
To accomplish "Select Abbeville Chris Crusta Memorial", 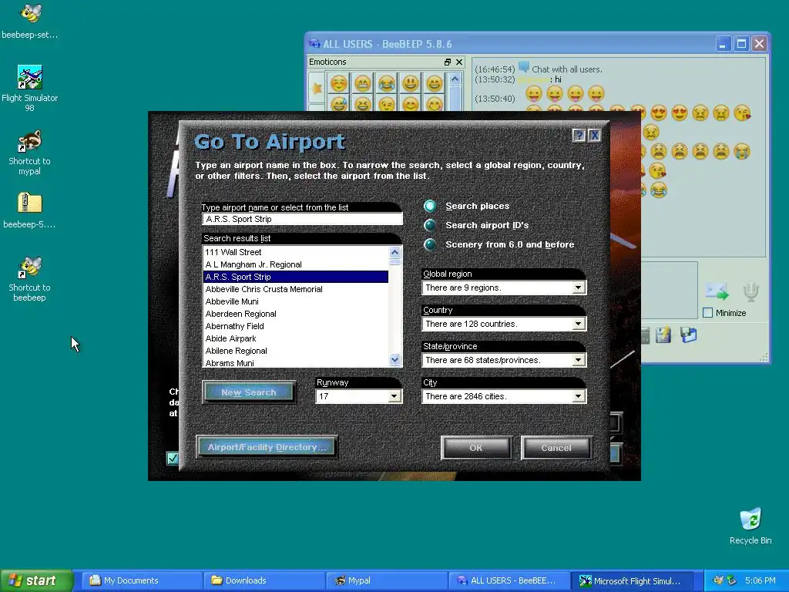I will [296, 289].
